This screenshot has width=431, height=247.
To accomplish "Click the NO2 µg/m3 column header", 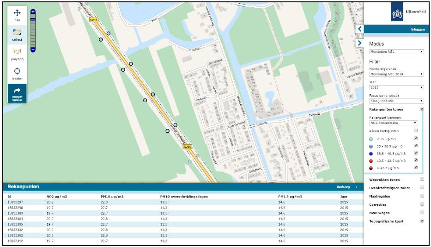I will (57, 197).
